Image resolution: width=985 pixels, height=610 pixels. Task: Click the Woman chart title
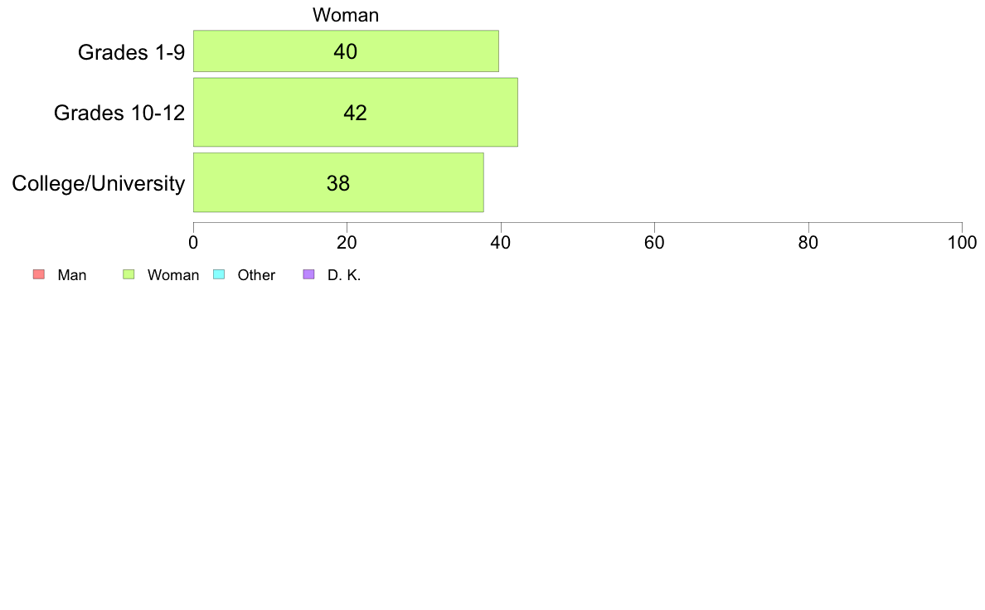(346, 15)
